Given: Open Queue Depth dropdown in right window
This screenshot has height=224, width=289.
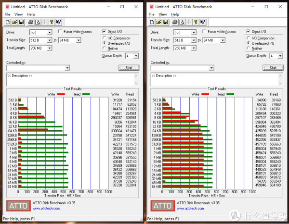Looking at the screenshot, I should [x=280, y=56].
